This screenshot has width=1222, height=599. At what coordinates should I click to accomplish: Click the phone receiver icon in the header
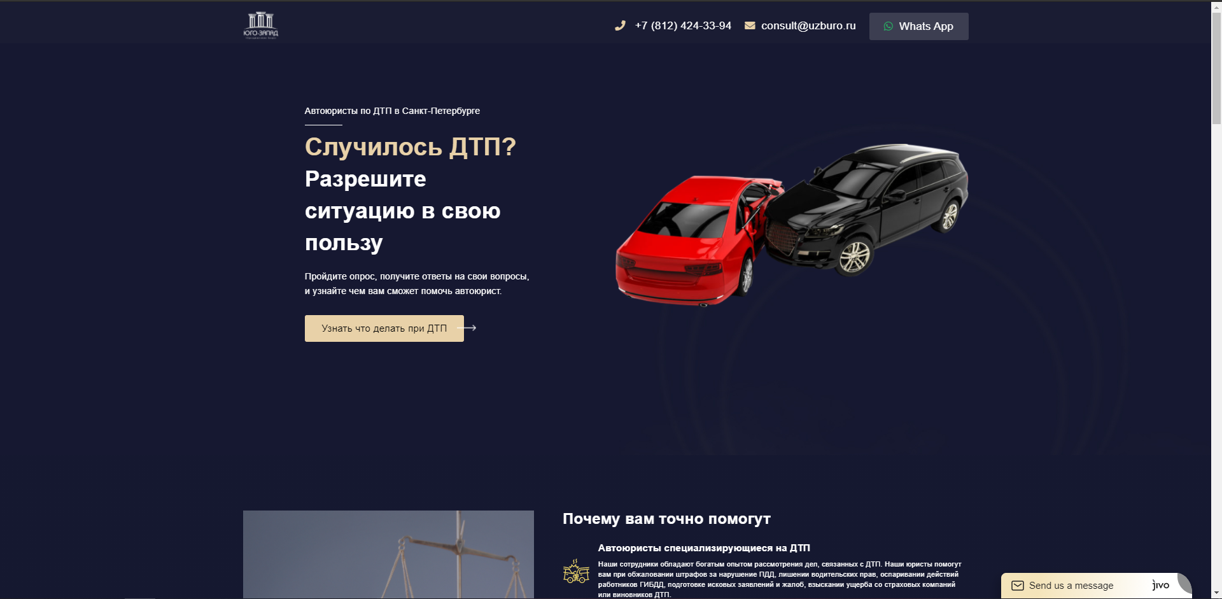coord(621,26)
